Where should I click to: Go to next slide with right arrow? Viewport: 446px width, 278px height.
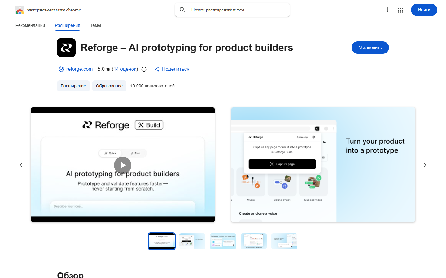pyautogui.click(x=425, y=165)
